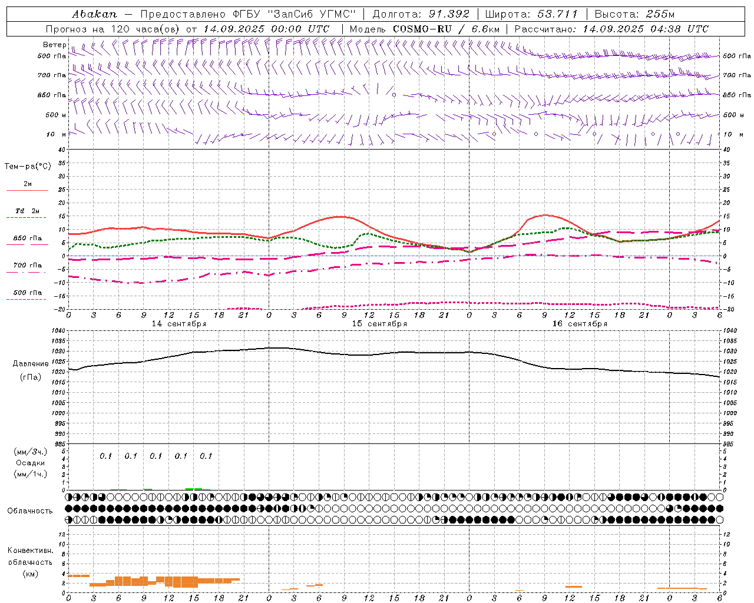Image resolution: width=754 pixels, height=603 pixels.
Task: Click the Долгота: 91.392 value
Action: [x=421, y=14]
